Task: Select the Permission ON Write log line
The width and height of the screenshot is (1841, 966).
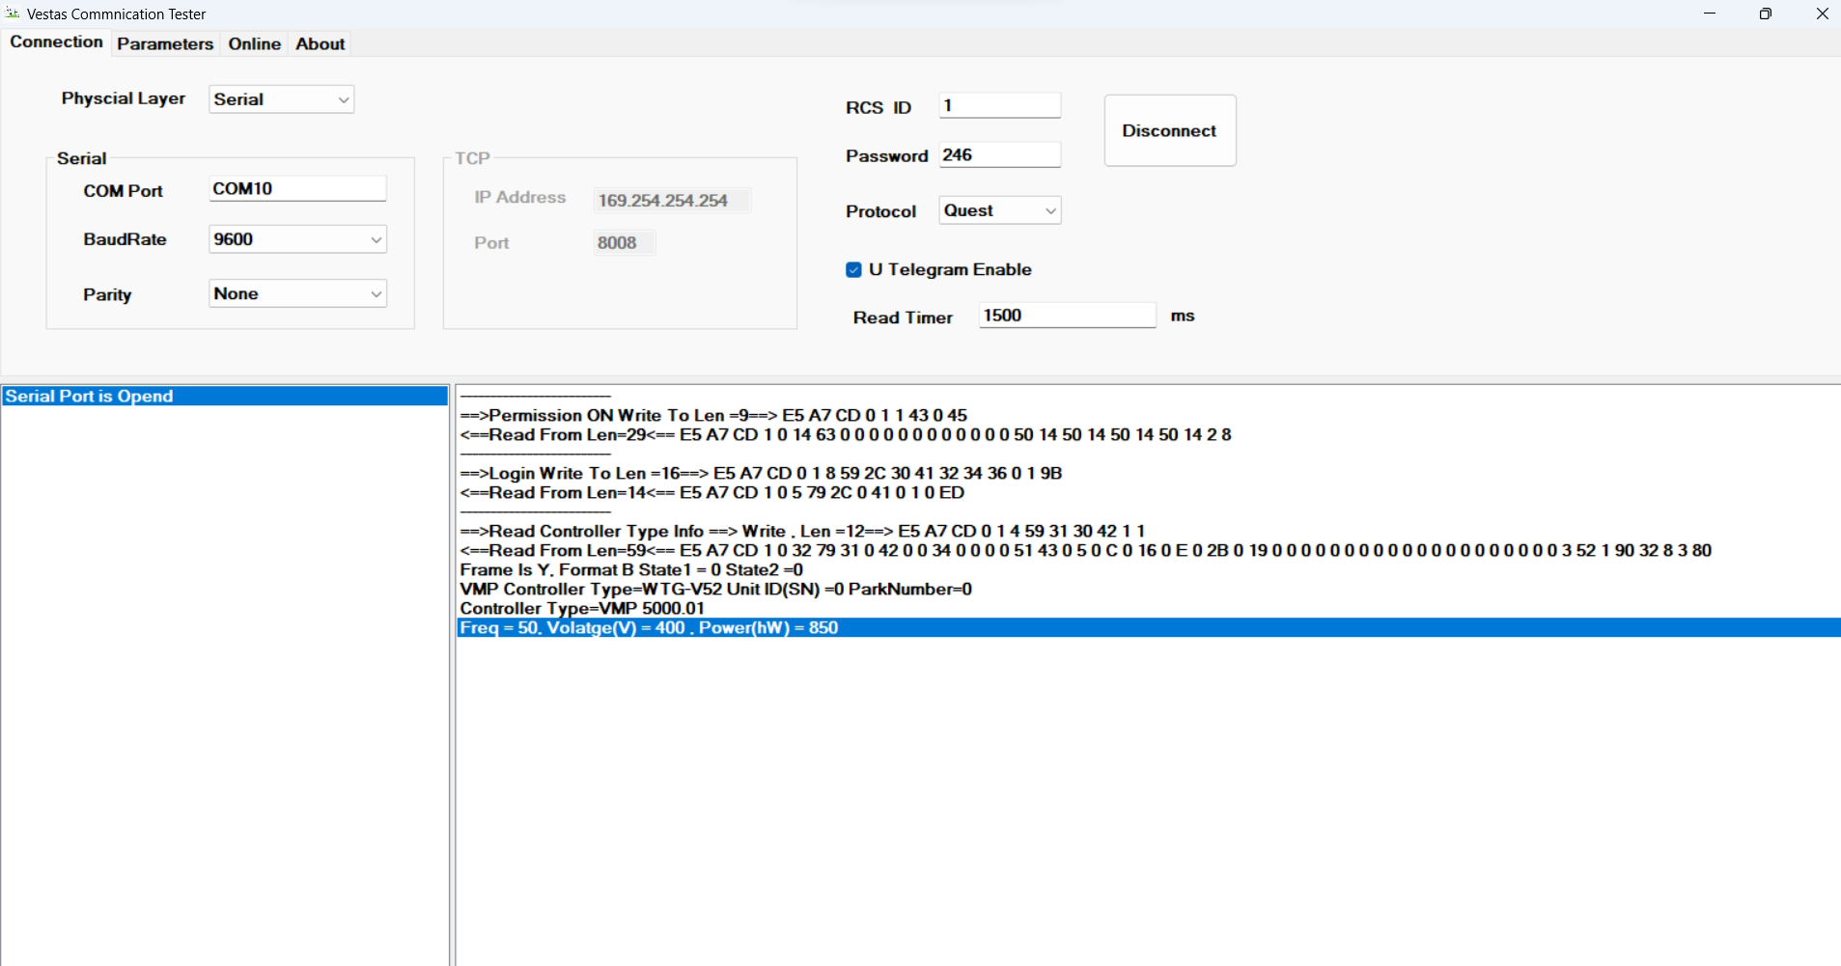Action: (x=1148, y=415)
